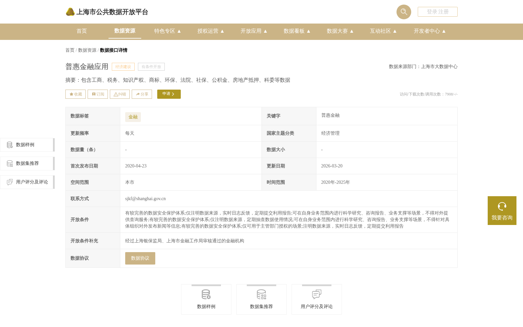Click the 数据来源部门 source department text

click(423, 67)
